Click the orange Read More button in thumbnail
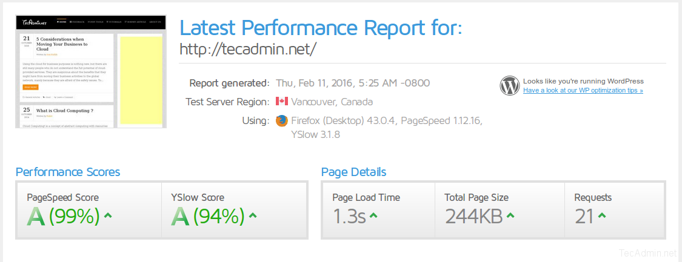Screen dimensions: 682x262 click(x=28, y=87)
